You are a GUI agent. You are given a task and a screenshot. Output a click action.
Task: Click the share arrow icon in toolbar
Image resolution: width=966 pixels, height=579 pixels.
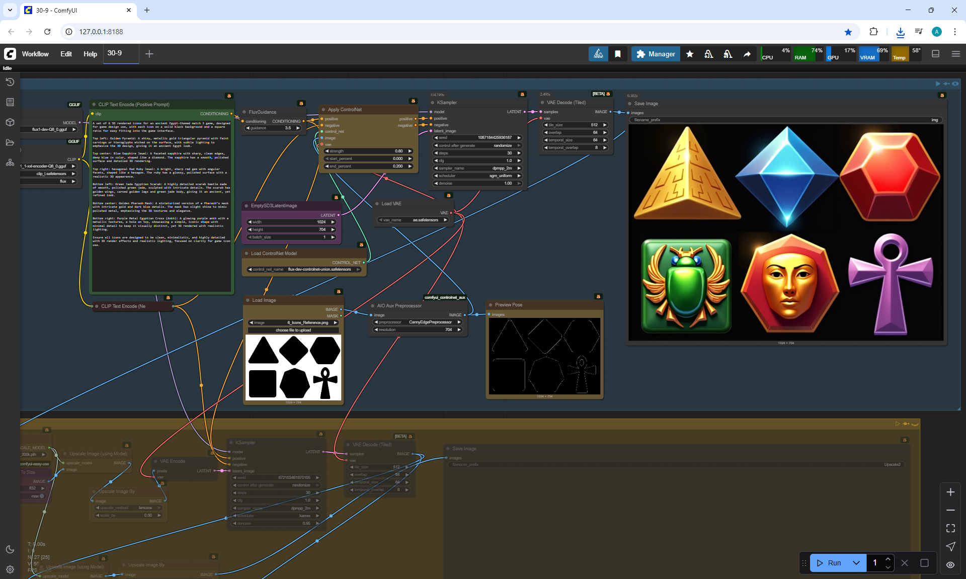(x=747, y=54)
